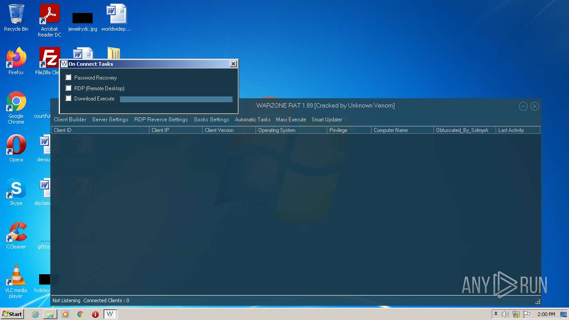Sort by the Client IP column header
This screenshot has height=320, width=569.
tap(176, 130)
